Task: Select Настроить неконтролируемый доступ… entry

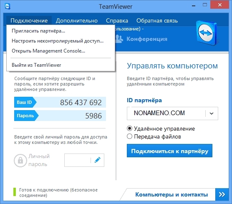Action: 61,41
